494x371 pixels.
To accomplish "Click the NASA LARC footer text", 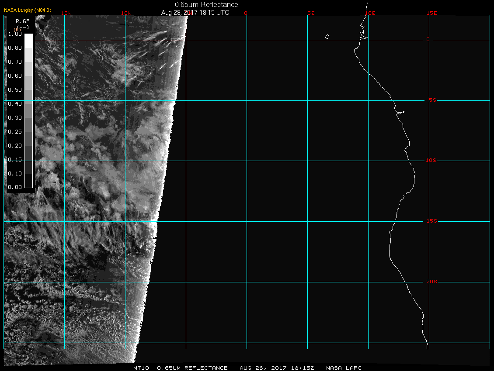I will (x=344, y=368).
